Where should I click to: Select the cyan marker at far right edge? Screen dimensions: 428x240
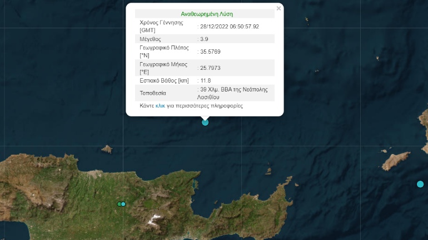coord(420,184)
